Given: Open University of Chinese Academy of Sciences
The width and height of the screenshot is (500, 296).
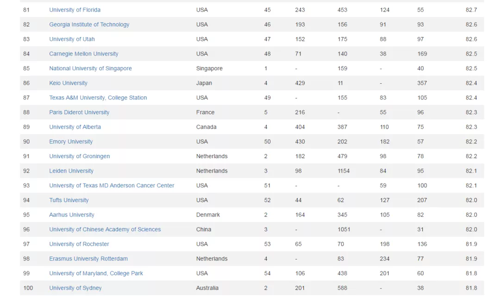Looking at the screenshot, I should click(x=105, y=229).
